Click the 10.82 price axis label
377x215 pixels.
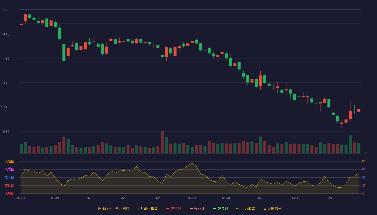(x=5, y=132)
